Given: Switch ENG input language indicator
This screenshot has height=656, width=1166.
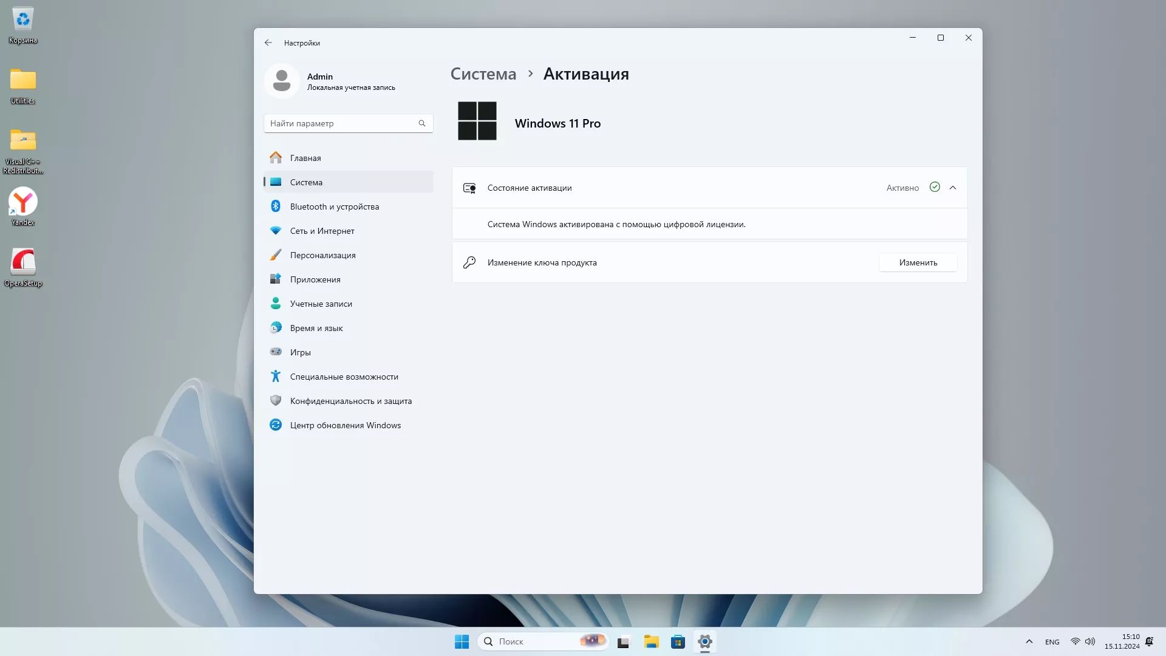Looking at the screenshot, I should coord(1052,642).
